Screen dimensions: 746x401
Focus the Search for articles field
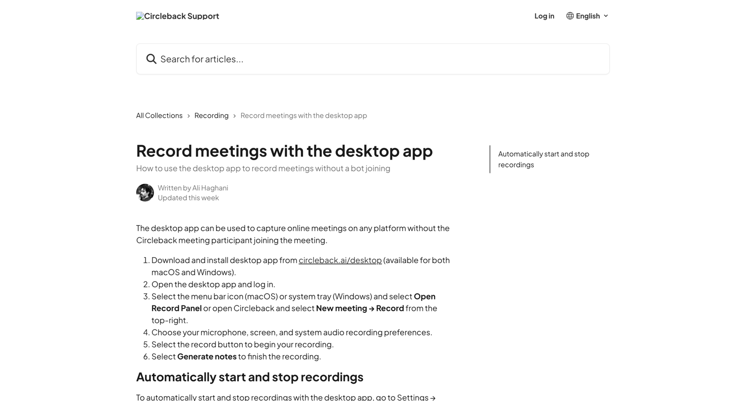point(373,59)
